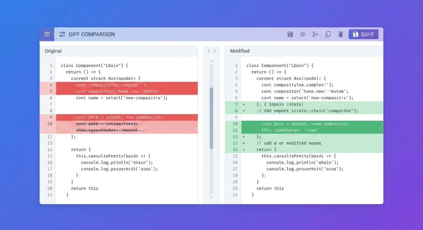Click the diff settings sliders icon
Image resolution: width=423 pixels, height=230 pixels.
pos(62,34)
